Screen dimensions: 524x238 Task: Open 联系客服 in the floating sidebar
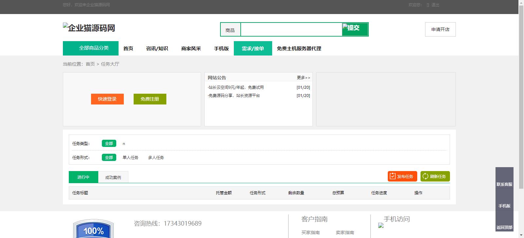click(x=504, y=184)
